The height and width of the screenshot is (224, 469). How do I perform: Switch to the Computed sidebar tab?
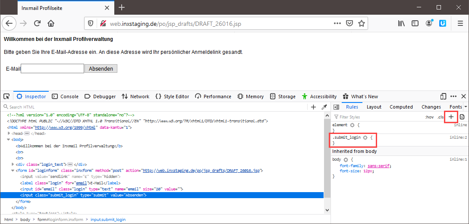pyautogui.click(x=401, y=107)
